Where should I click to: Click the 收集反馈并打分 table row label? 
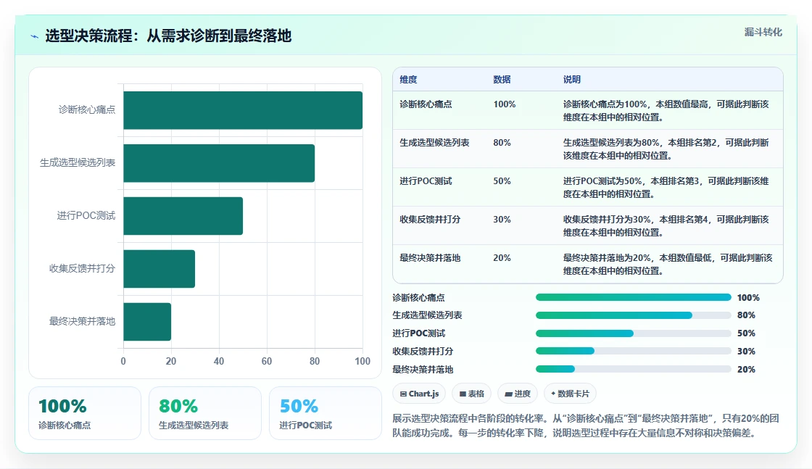430,220
